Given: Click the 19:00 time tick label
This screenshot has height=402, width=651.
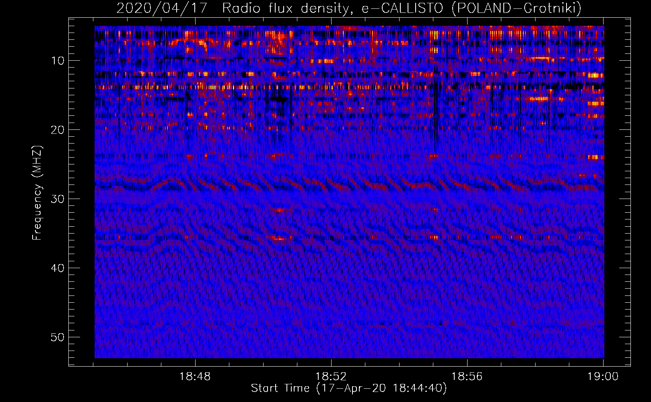Looking at the screenshot, I should (603, 377).
